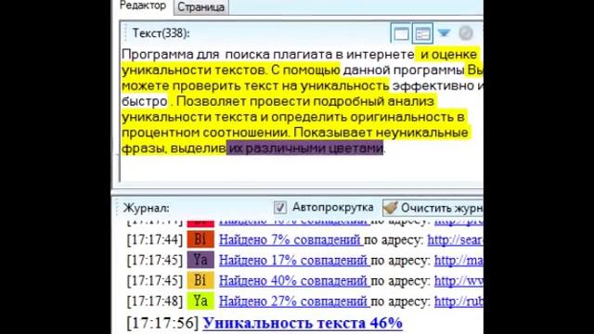This screenshot has height=334, width=594.
Task: Open link Найдено 17% совпадений
Action: point(294,260)
